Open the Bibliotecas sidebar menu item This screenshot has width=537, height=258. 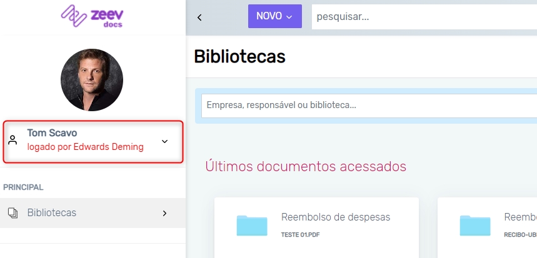click(x=52, y=213)
